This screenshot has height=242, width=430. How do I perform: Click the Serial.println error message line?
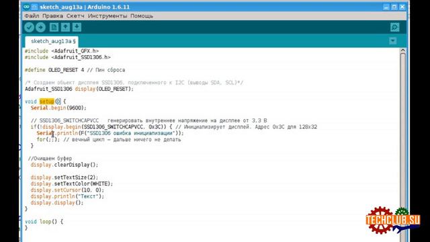tap(110, 133)
